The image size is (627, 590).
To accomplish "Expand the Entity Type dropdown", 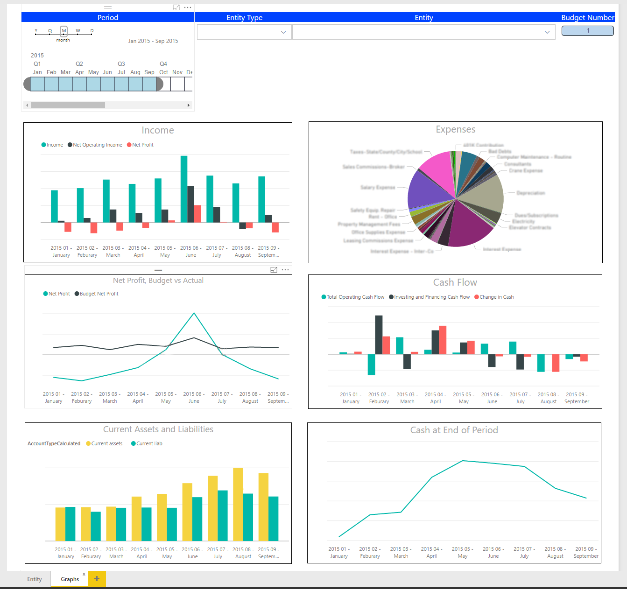I will pos(283,32).
